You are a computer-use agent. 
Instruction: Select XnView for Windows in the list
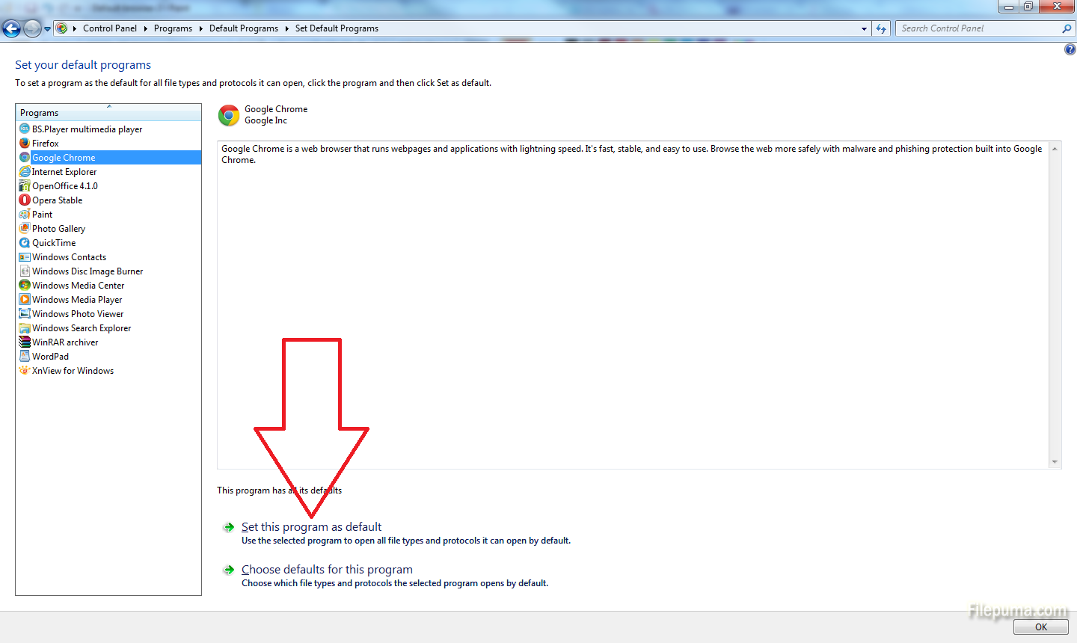(x=108, y=371)
